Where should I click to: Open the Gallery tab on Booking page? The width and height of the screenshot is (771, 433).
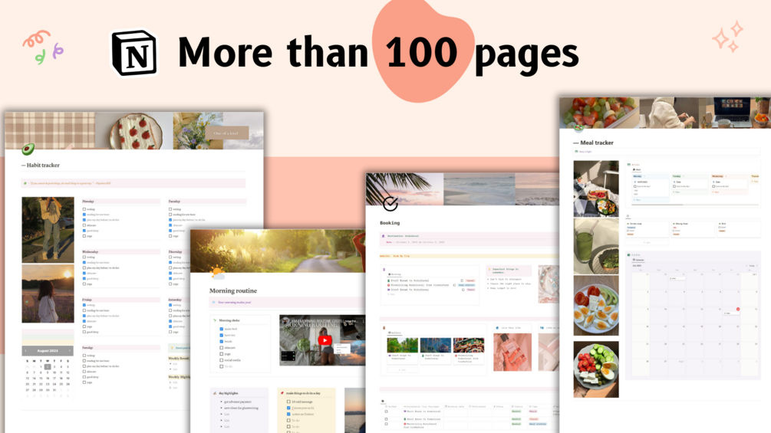point(394,333)
